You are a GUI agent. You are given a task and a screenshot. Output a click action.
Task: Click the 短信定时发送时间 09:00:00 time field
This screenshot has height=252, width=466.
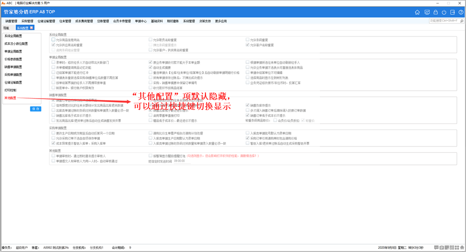pos(182,161)
